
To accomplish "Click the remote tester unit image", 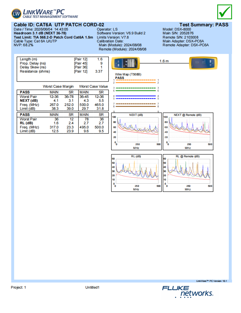I will pos(203,63).
